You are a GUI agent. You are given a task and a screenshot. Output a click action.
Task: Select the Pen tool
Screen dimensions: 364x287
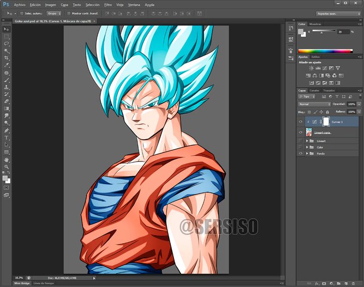pyautogui.click(x=6, y=130)
